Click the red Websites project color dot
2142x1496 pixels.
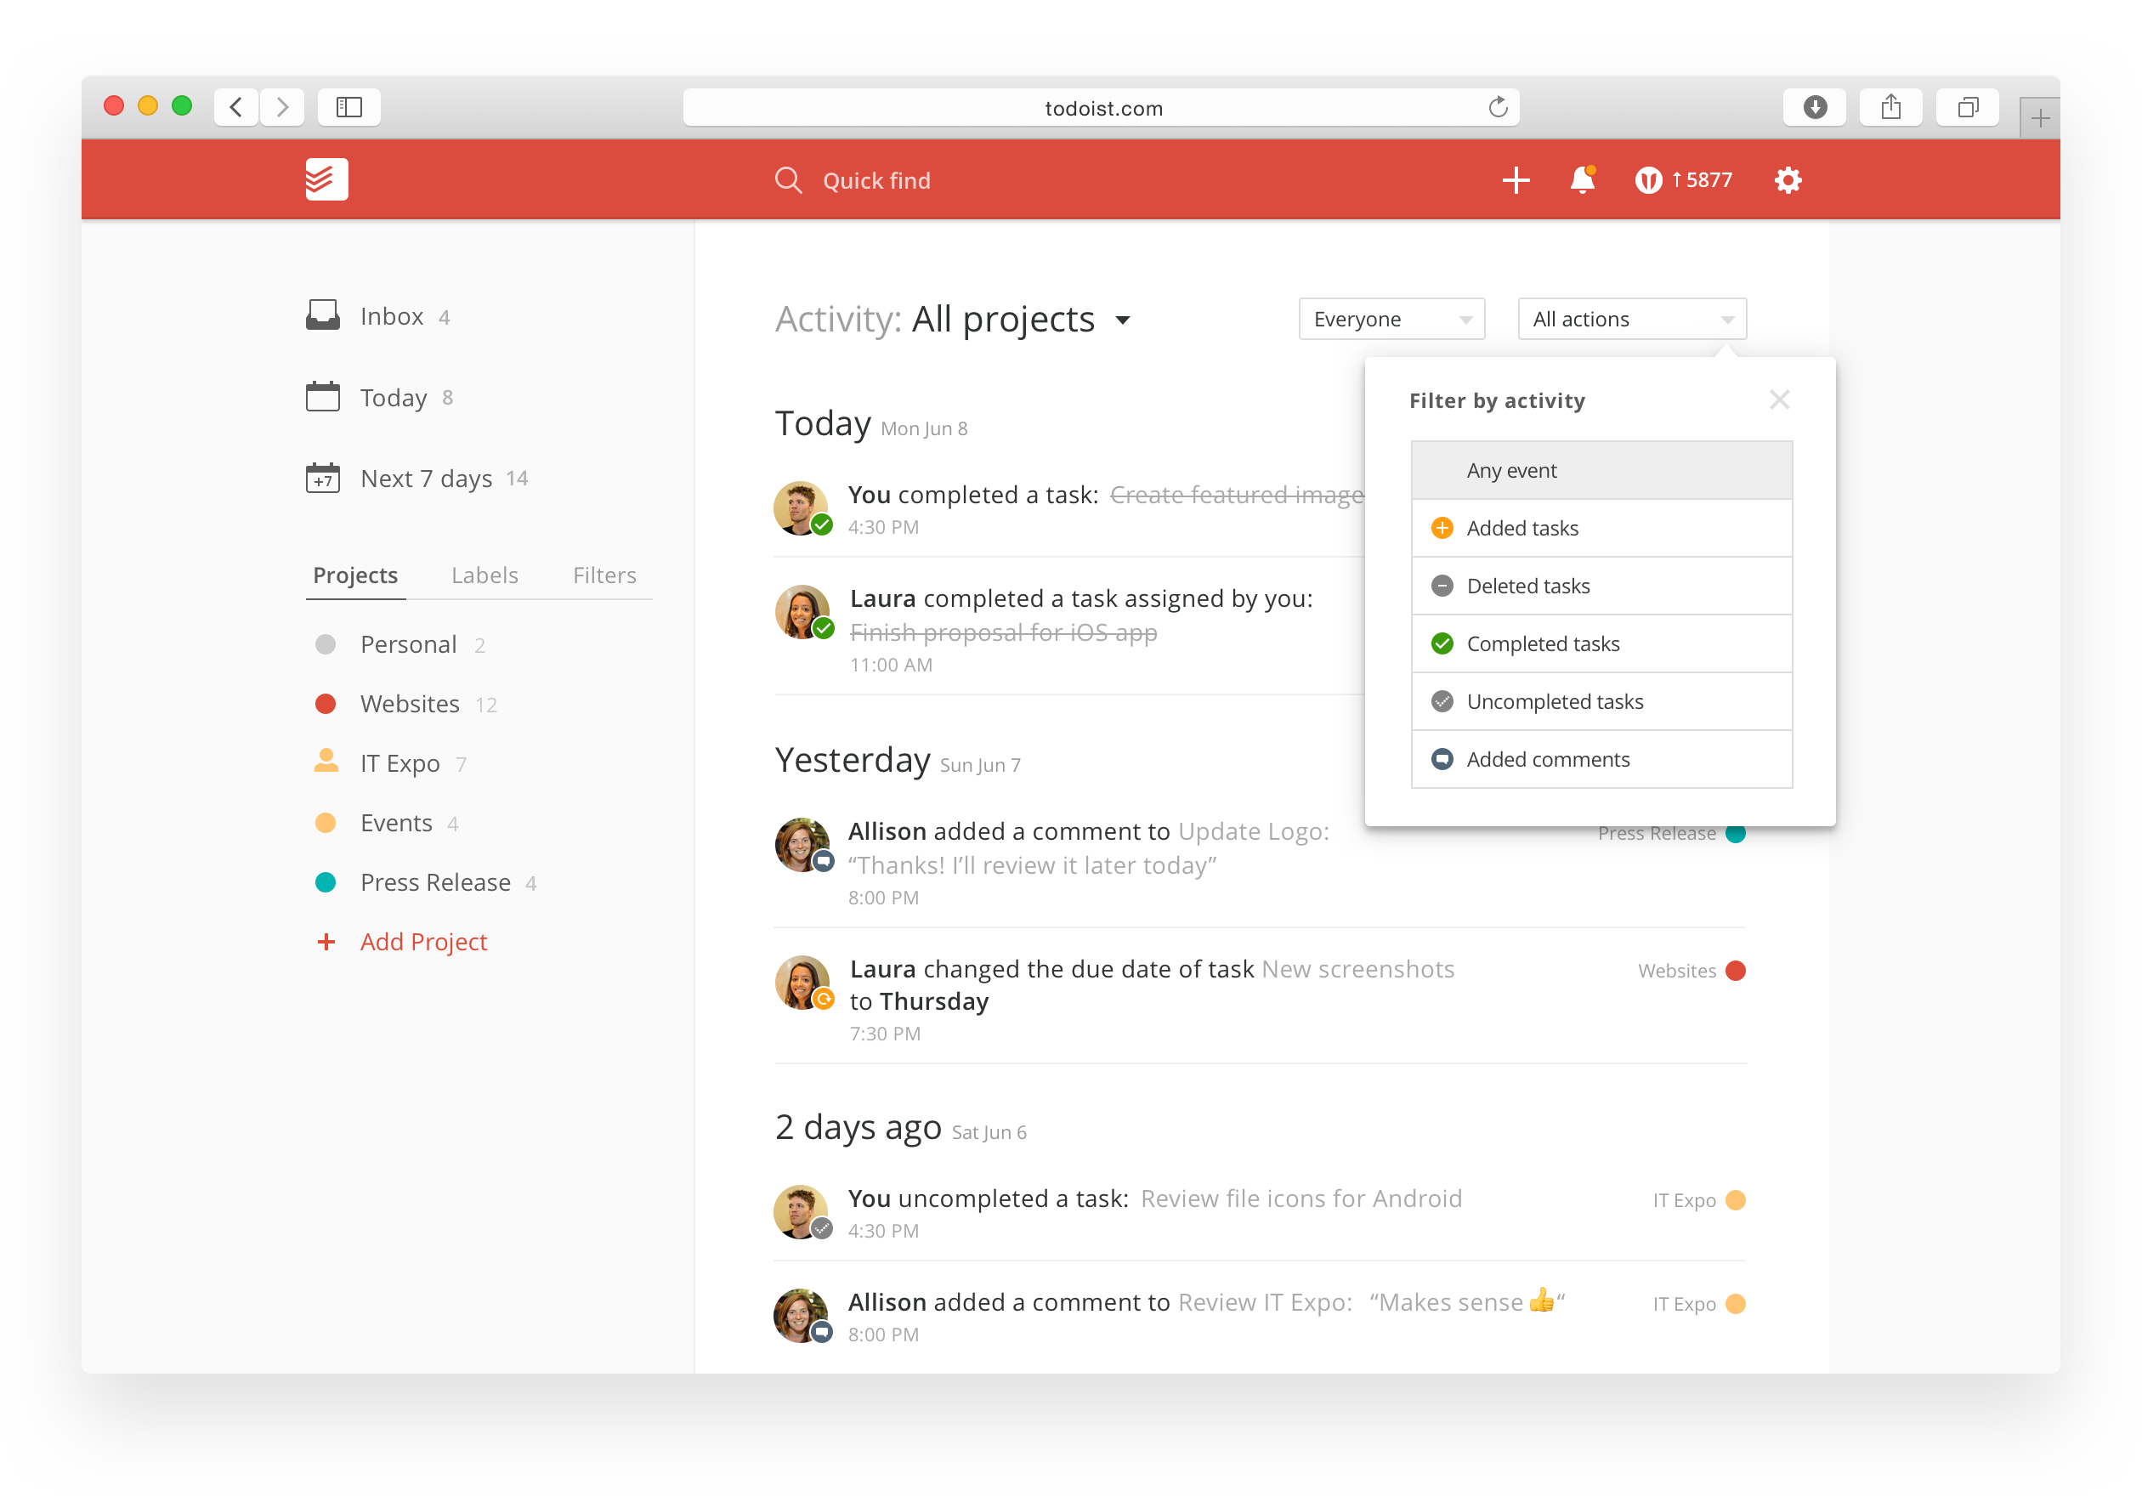tap(326, 704)
